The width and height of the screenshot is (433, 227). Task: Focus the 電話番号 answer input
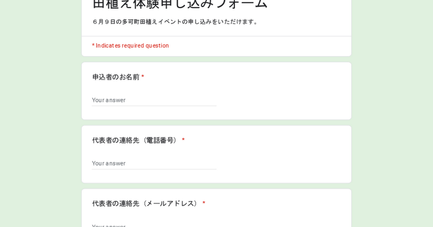coord(154,163)
